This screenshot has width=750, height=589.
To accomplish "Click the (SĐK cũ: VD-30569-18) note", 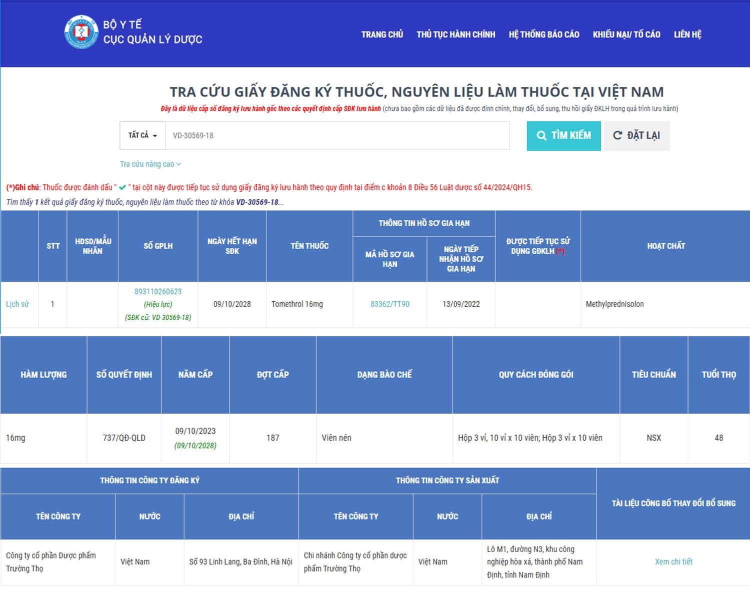I will (158, 317).
